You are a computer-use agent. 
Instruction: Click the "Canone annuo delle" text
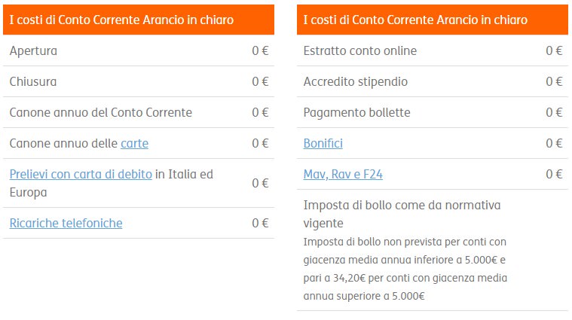click(63, 144)
